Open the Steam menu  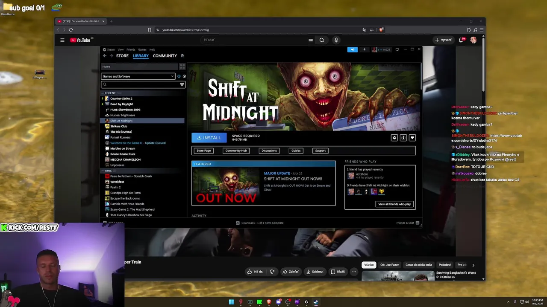point(111,49)
